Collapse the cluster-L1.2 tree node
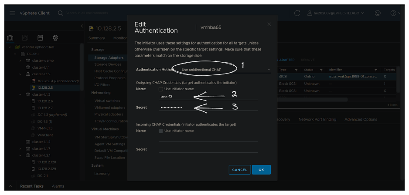This screenshot has width=409, height=195. 20,74
